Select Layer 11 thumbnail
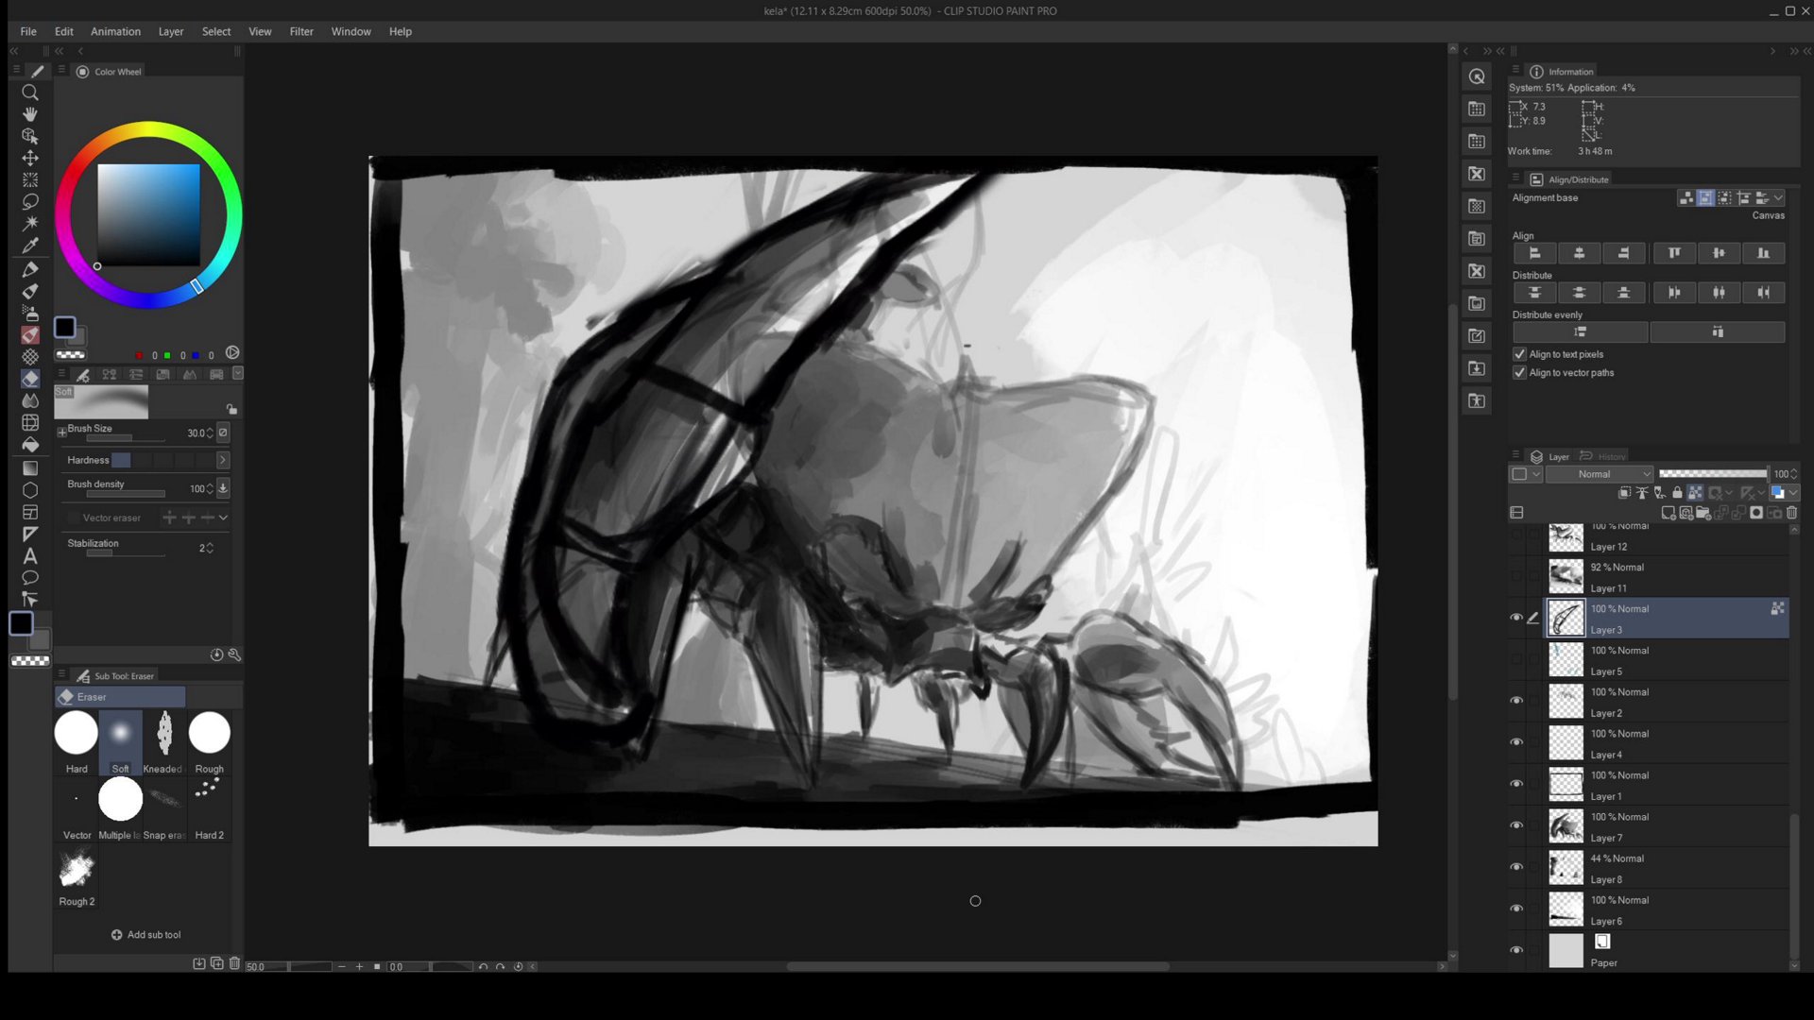Screen dimensions: 1814x1020 click(1566, 577)
